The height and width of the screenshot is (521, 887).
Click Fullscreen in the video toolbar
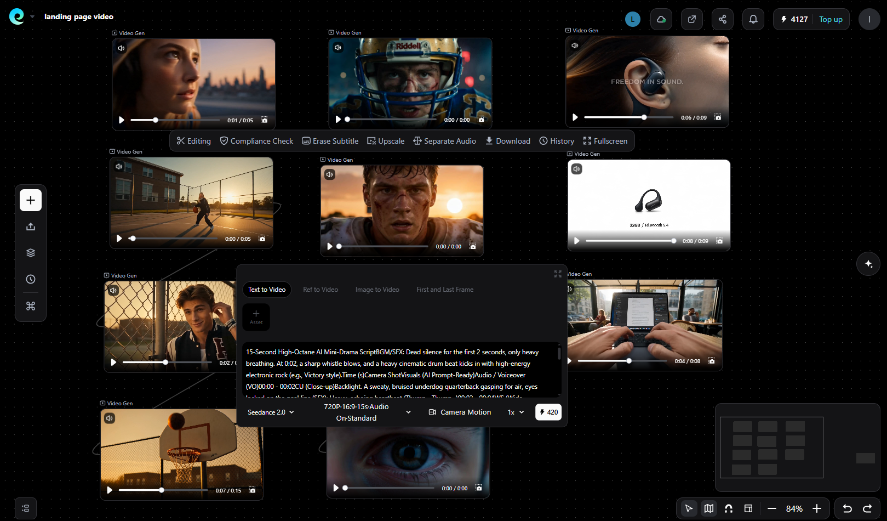click(x=605, y=141)
